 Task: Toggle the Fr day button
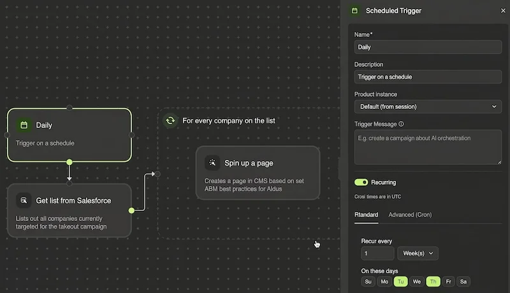tap(449, 282)
